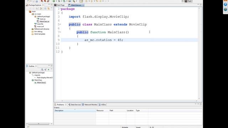The width and height of the screenshot is (228, 128).
Task: Collapse the package code fold on line 1
Action: [x=60, y=9]
